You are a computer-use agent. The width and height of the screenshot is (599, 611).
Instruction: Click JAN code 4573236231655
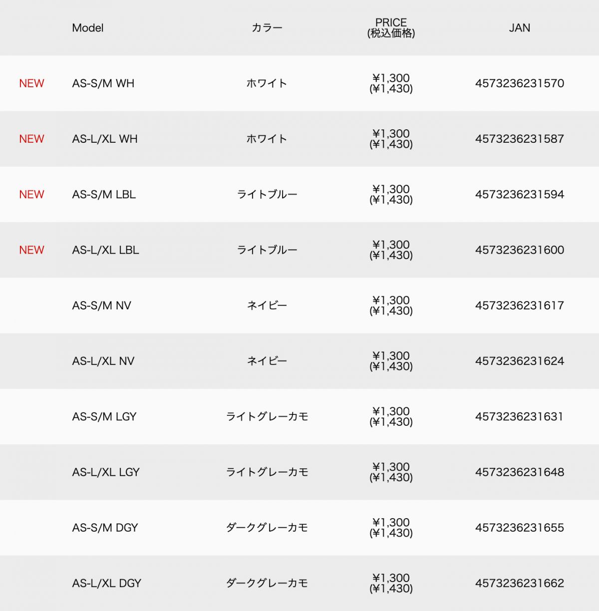[519, 528]
